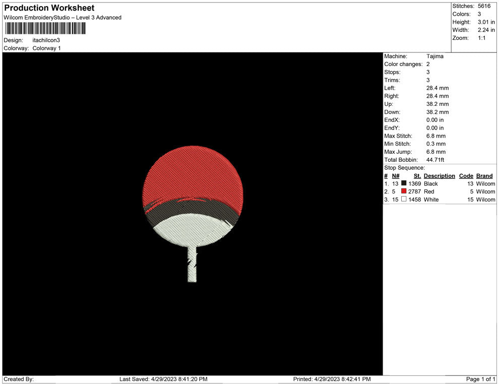Click the stitch count '1458' for White
This screenshot has width=499, height=384.
(415, 200)
